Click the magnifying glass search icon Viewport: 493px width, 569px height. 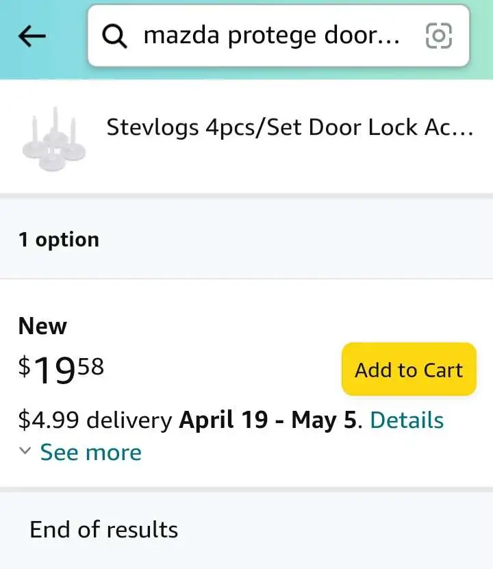(x=114, y=37)
